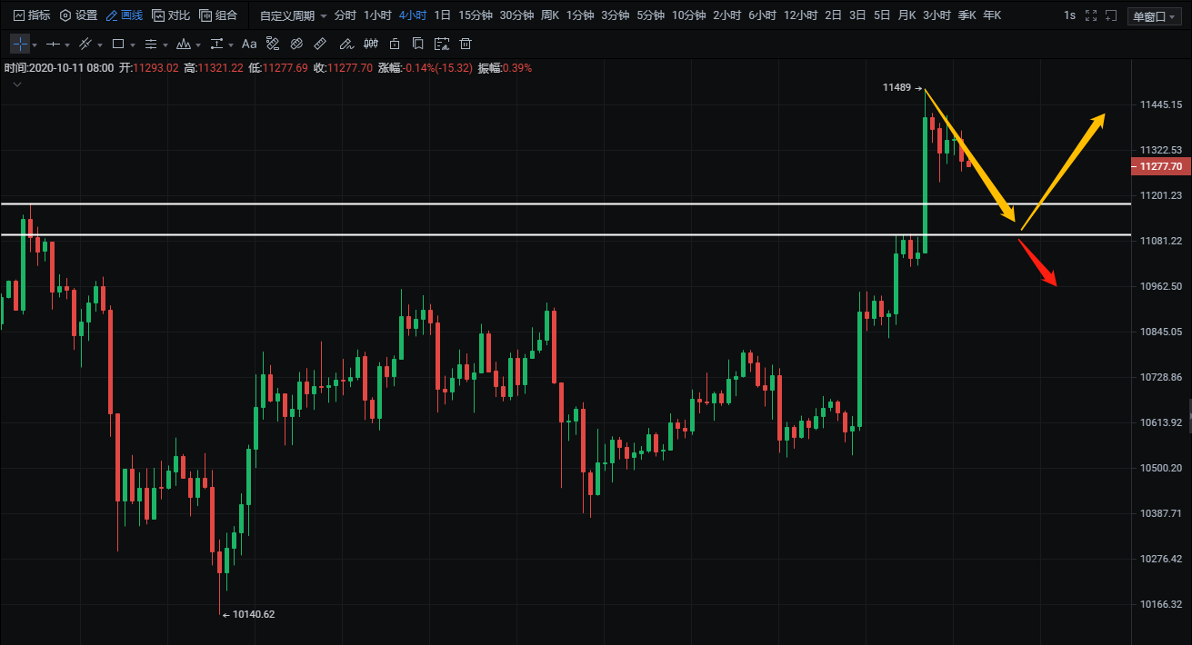1192x645 pixels.
Task: Click the candlestick pattern icon in toolbar
Action: click(x=370, y=44)
